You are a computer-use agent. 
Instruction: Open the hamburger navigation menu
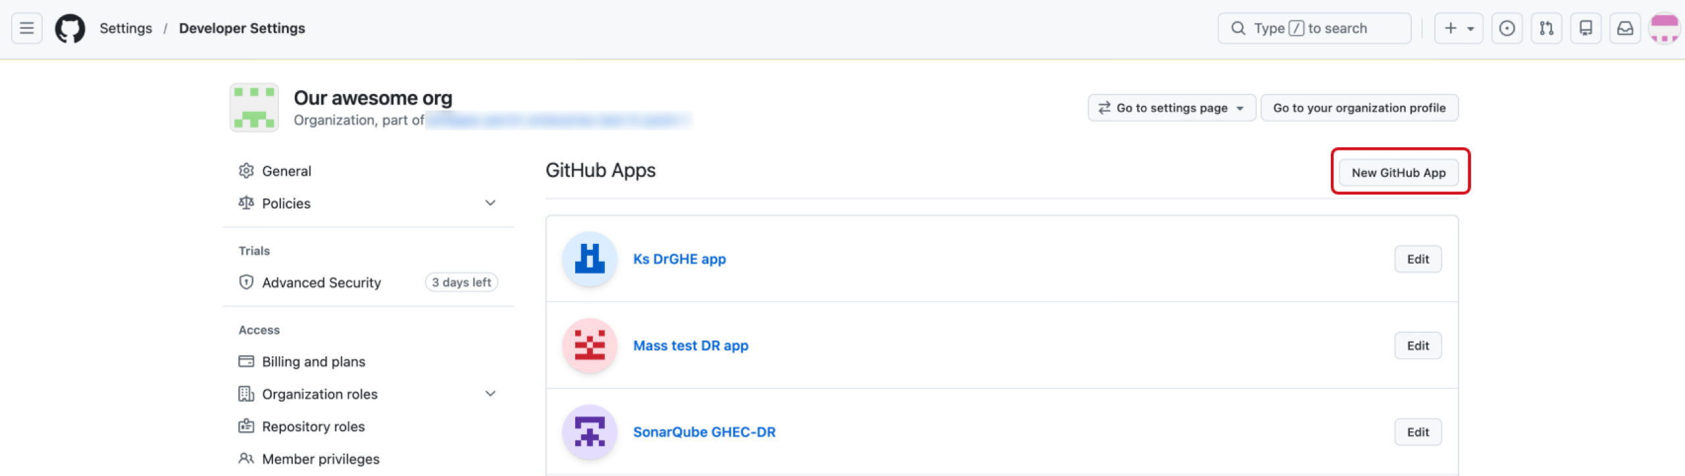[x=27, y=28]
